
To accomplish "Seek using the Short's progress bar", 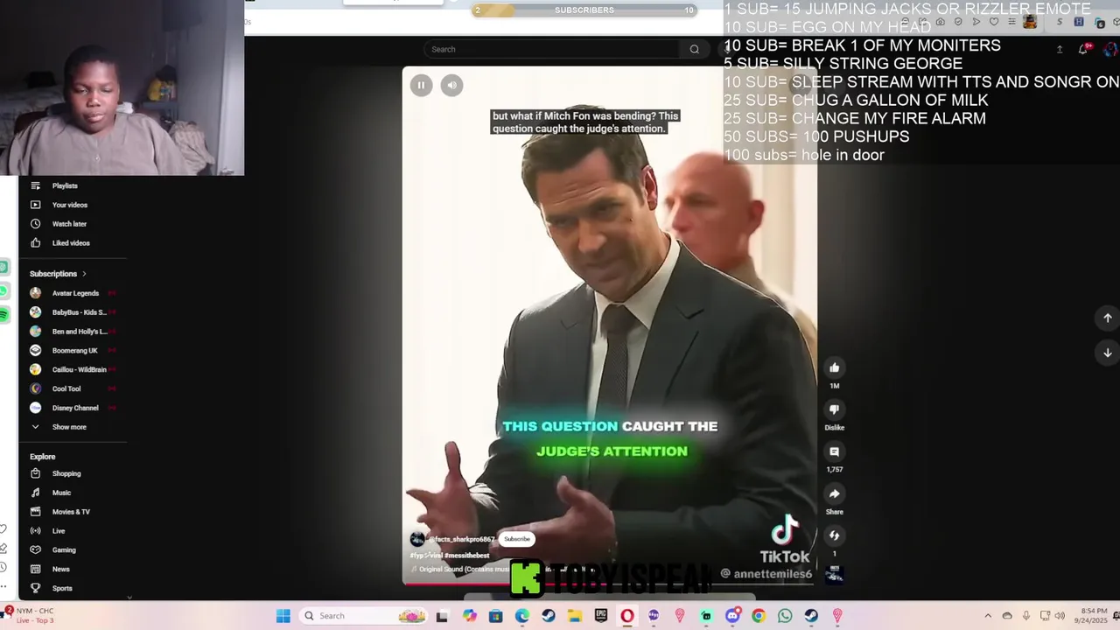I will [x=609, y=583].
